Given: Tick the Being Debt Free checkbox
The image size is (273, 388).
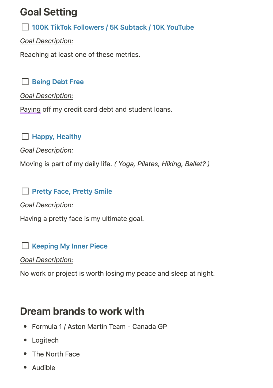Looking at the screenshot, I should pos(25,82).
